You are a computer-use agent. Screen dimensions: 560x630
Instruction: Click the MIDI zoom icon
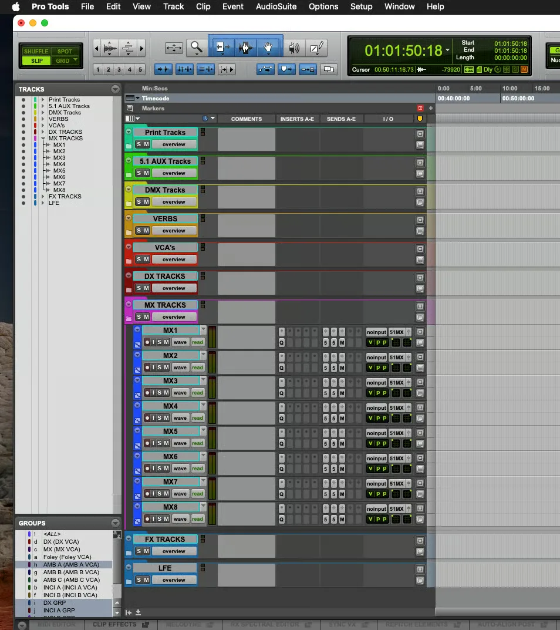(128, 48)
